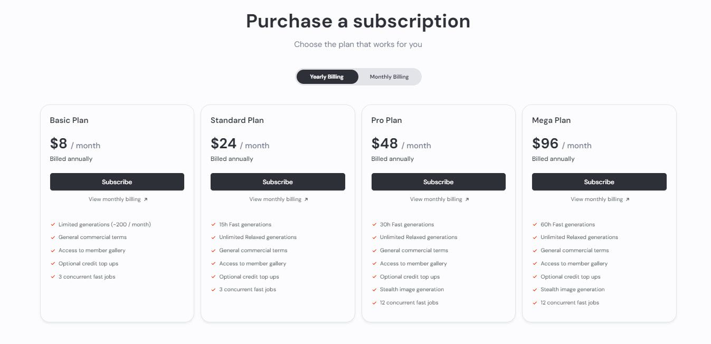The height and width of the screenshot is (344, 711).
Task: Open Basic Plan's View monthly billing link
Action: point(115,199)
